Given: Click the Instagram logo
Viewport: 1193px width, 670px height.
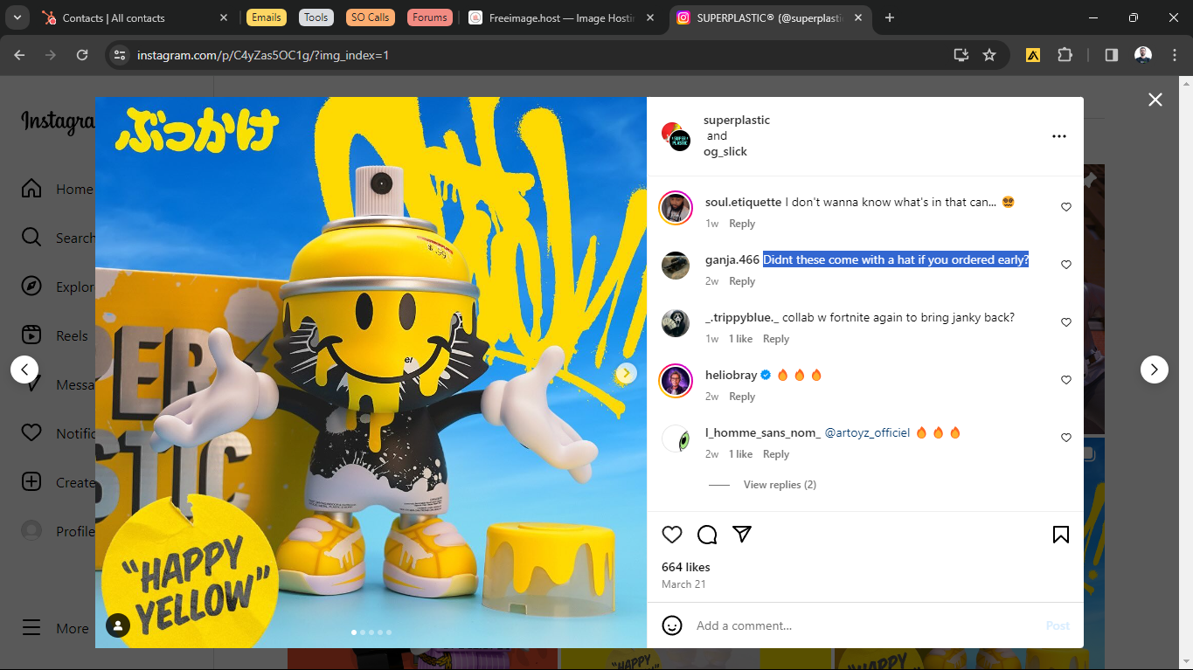Looking at the screenshot, I should coord(59,122).
